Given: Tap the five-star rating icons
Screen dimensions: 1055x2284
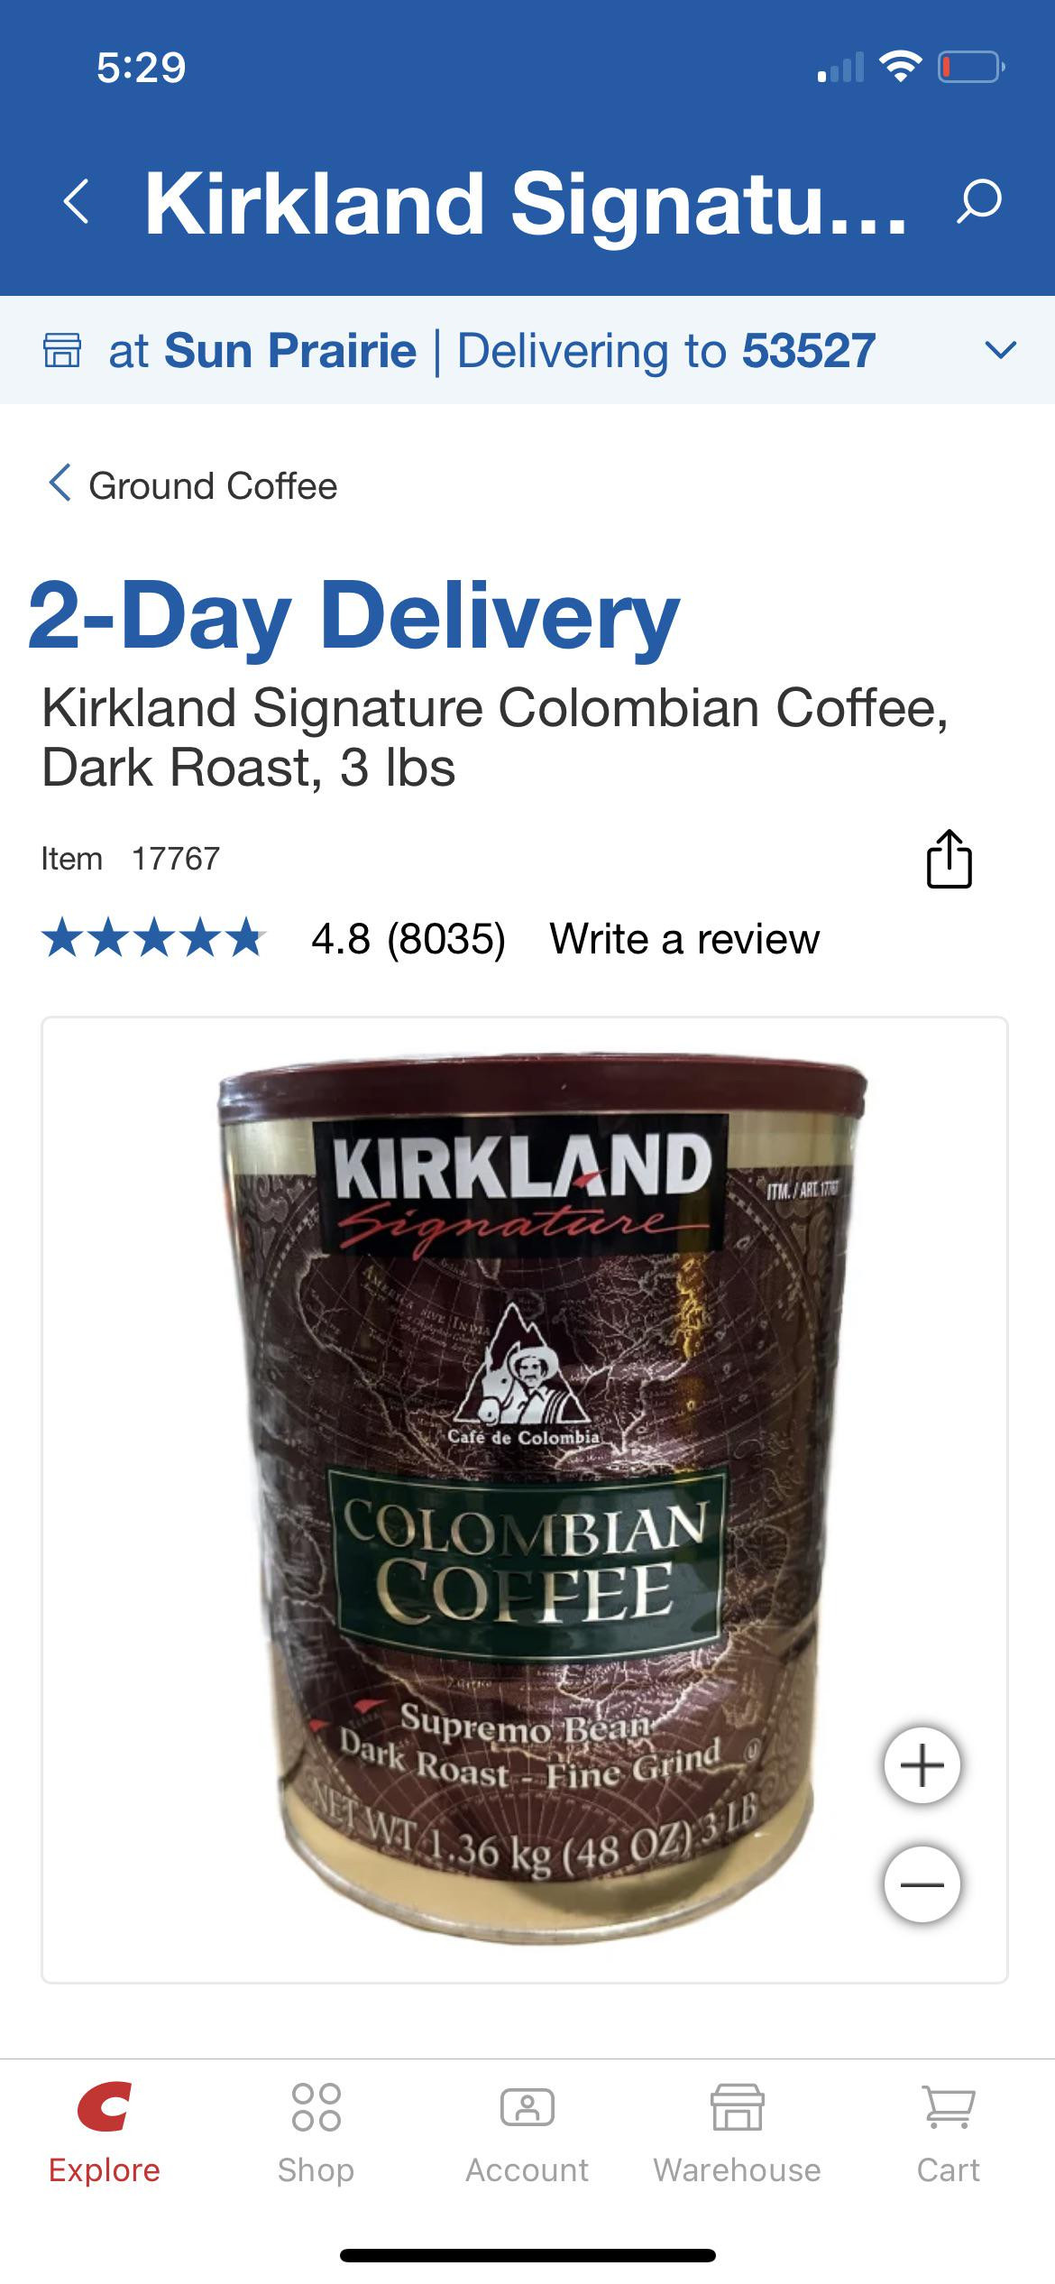Looking at the screenshot, I should pyautogui.click(x=152, y=938).
